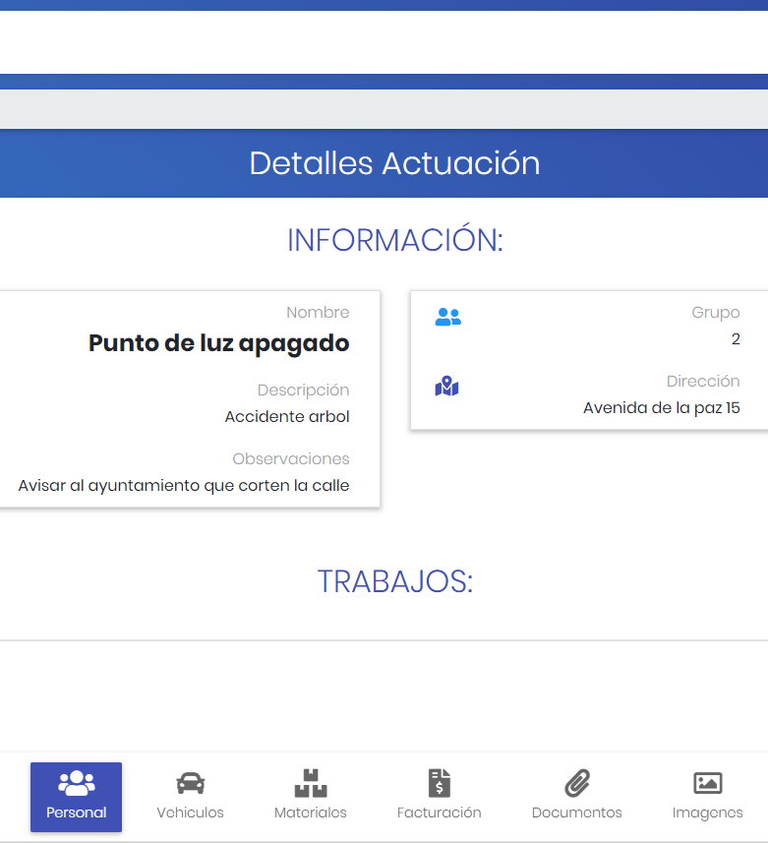This screenshot has height=843, width=768.
Task: Click the description 'Accidente arbol'
Action: click(x=286, y=416)
